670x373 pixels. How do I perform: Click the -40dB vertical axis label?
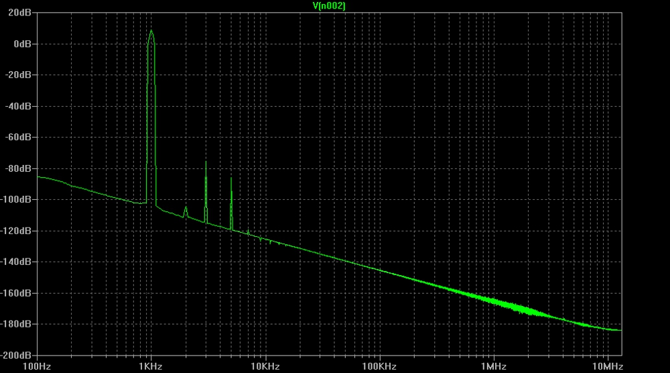(19, 106)
